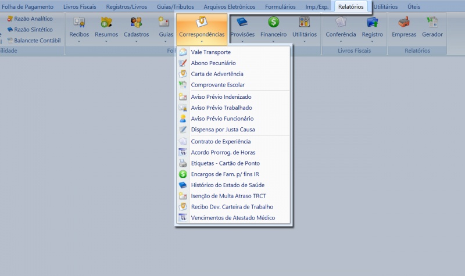Open the Arquivos Eletrônicos tab
The width and height of the screenshot is (465, 276).
[229, 7]
